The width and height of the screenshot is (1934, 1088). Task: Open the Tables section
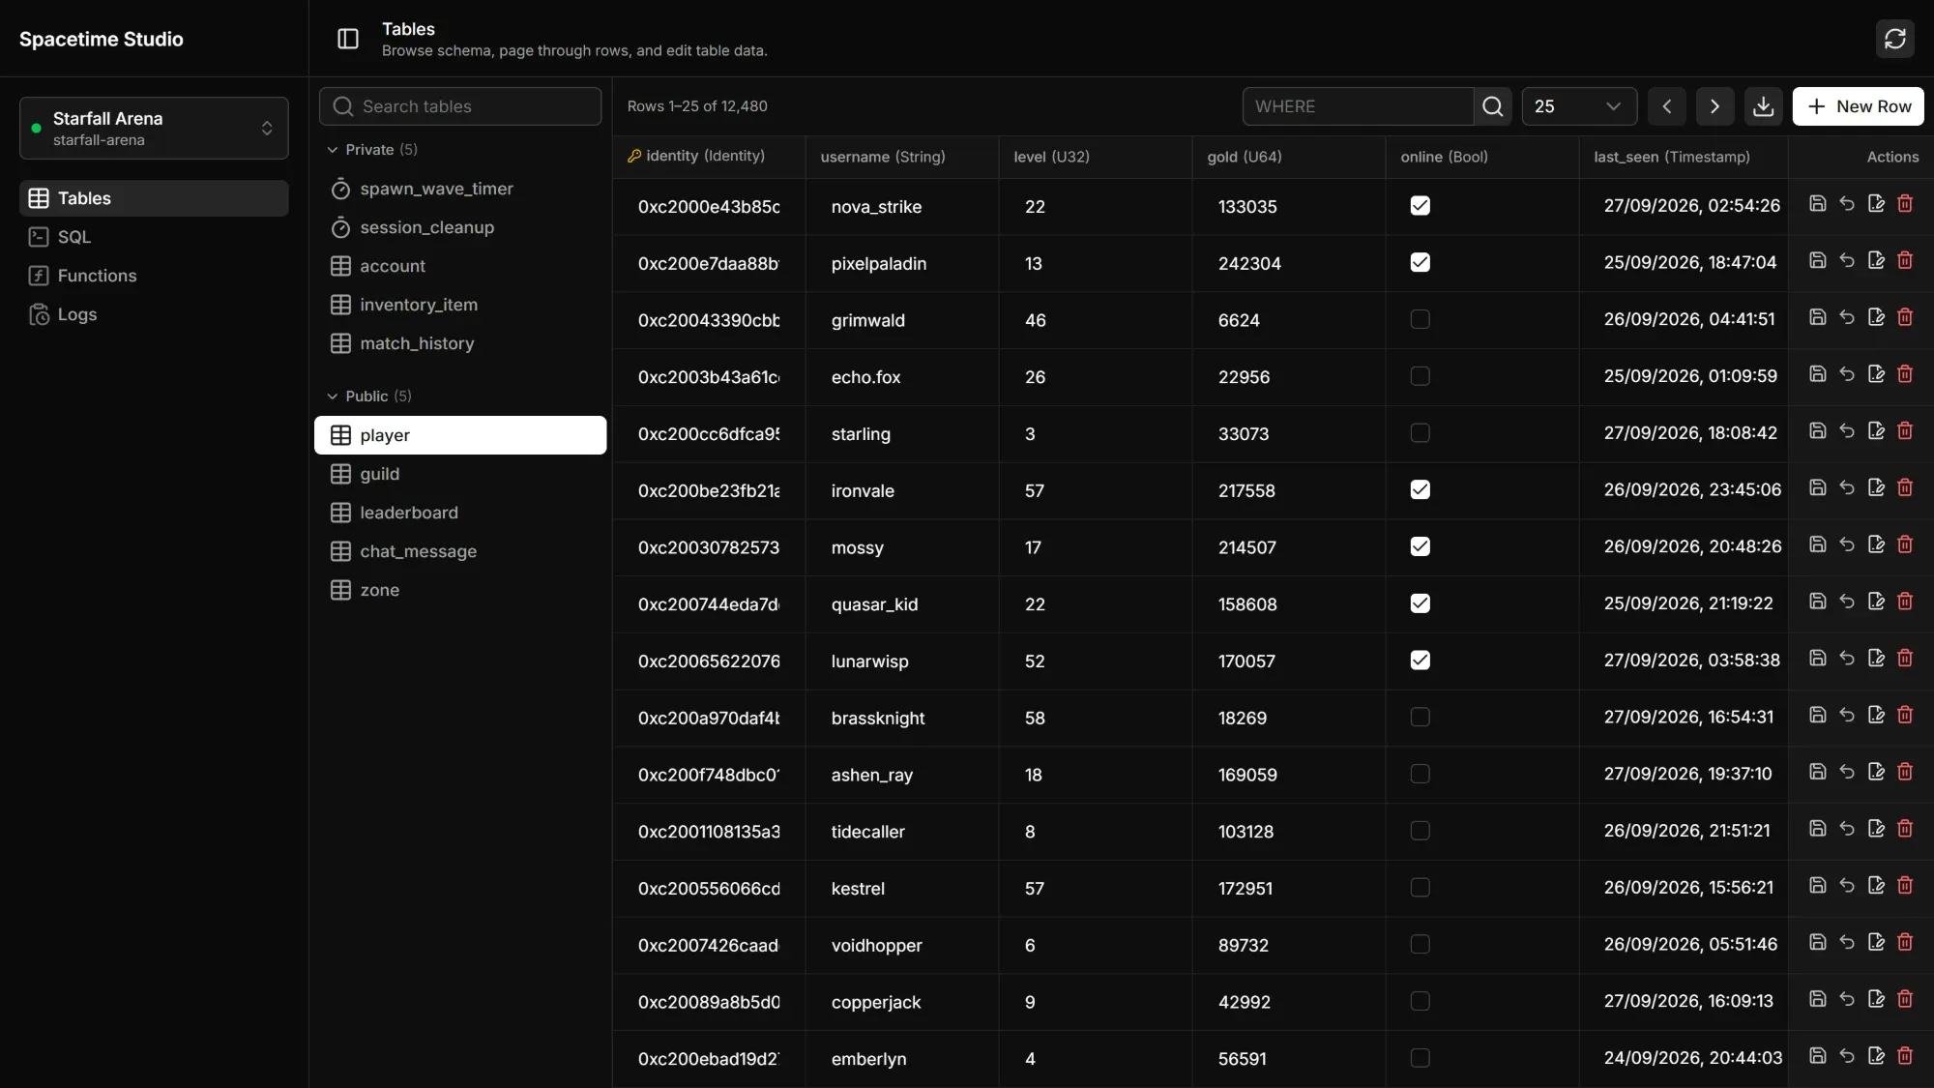[154, 198]
